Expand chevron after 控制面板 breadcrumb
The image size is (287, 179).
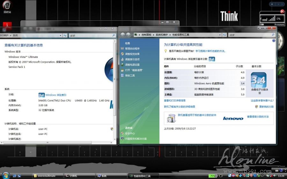154,35
